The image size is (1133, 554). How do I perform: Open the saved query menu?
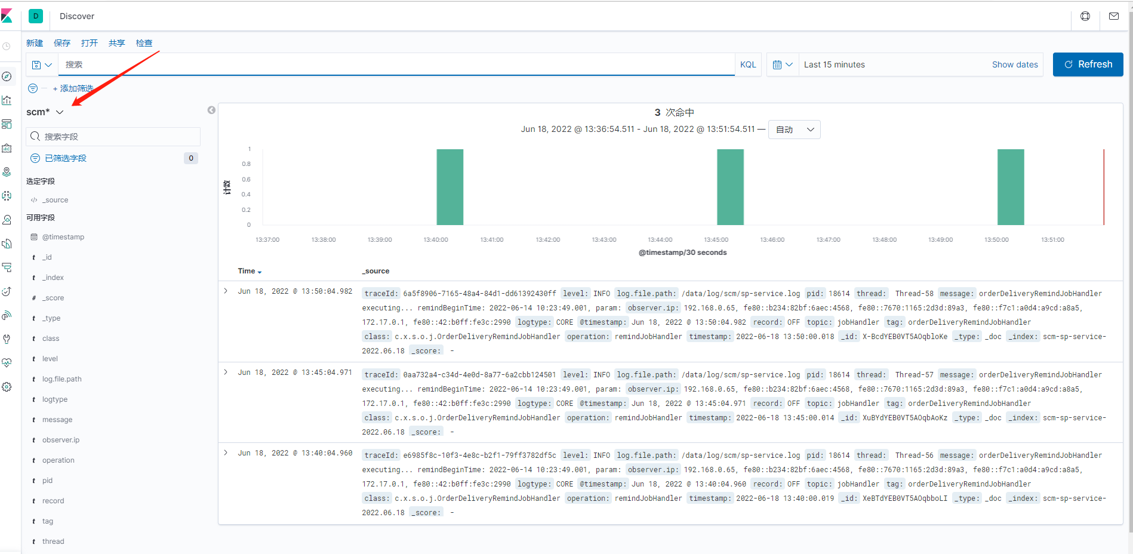(42, 64)
